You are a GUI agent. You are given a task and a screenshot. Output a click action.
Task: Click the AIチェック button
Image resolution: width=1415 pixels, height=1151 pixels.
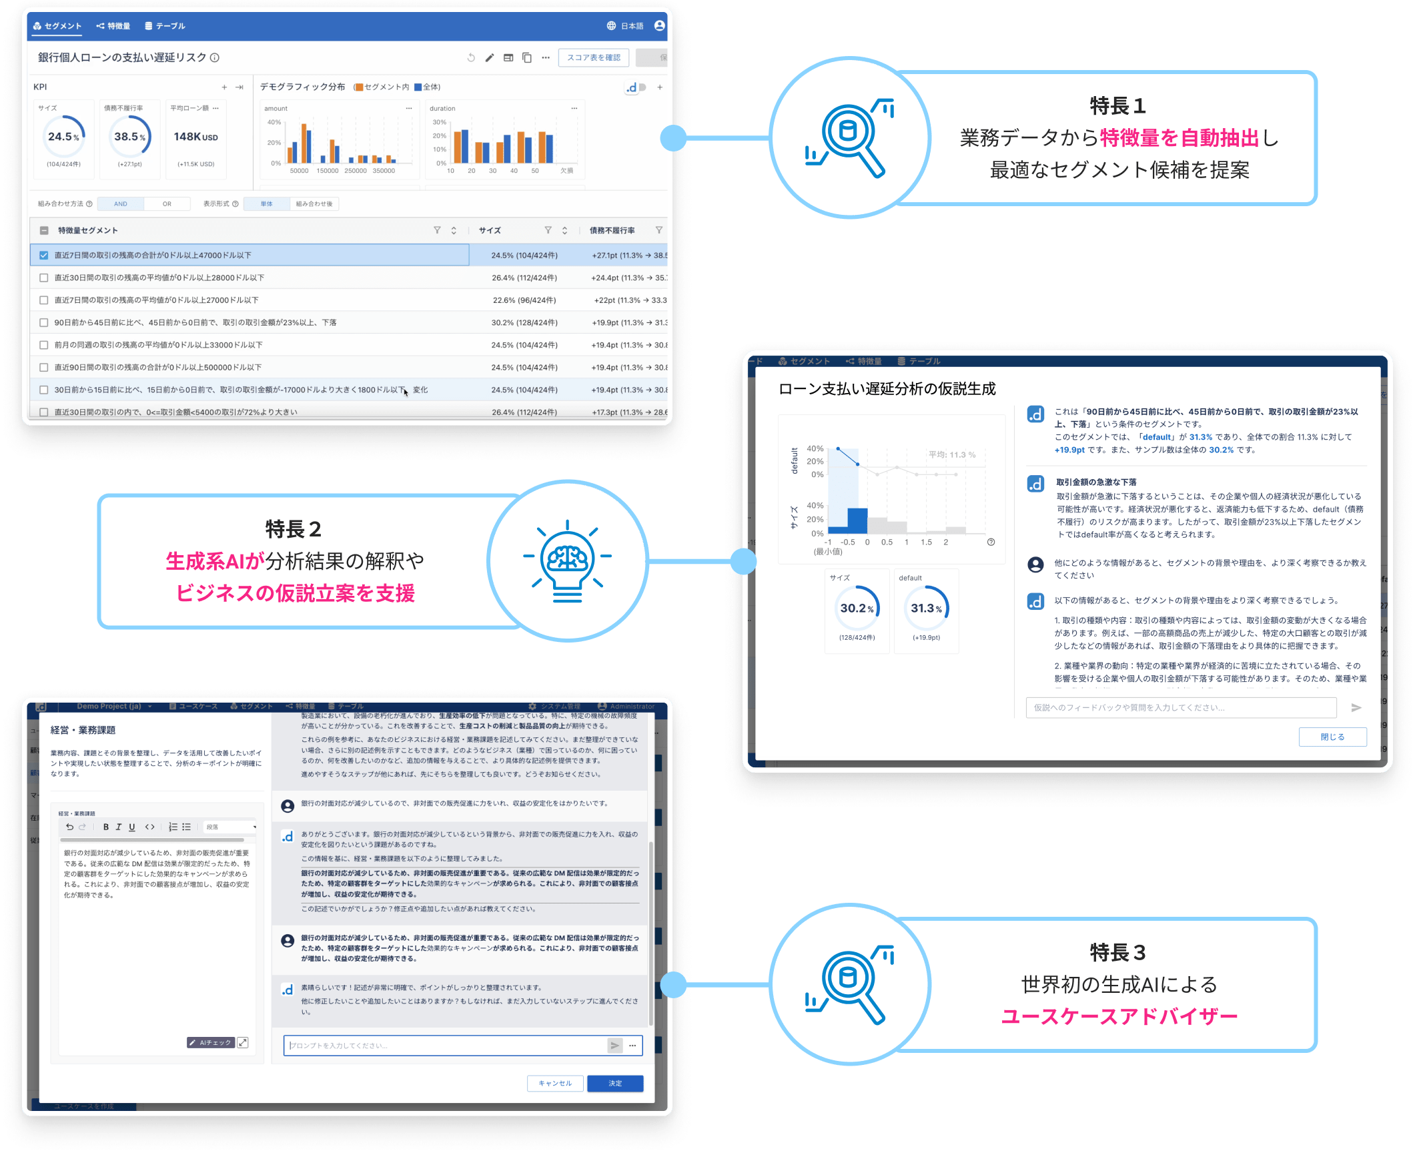click(210, 1043)
